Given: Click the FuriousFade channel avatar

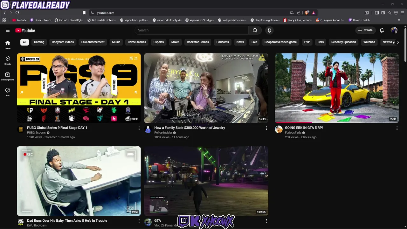Looking at the screenshot, I should 279,129.
